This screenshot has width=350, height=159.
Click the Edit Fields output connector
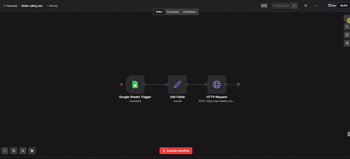click(x=186, y=84)
